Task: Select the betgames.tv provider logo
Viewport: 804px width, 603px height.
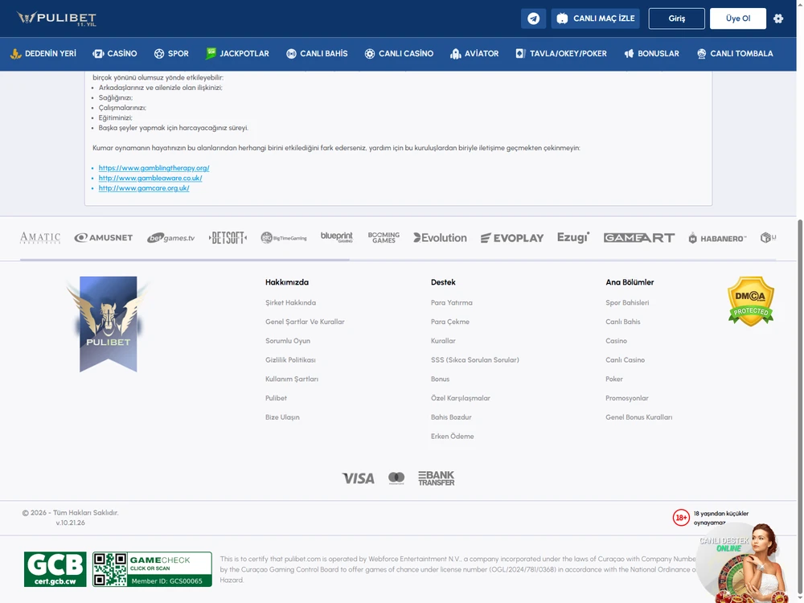Action: click(170, 238)
